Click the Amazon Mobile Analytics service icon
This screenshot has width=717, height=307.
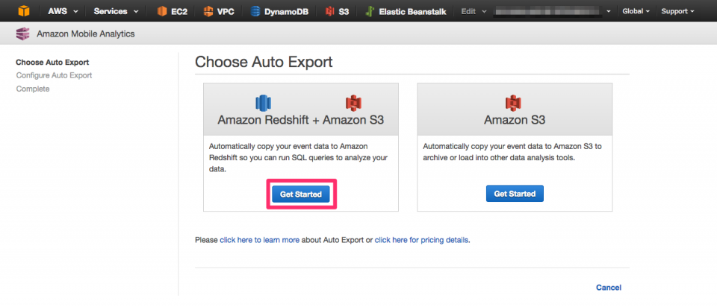tap(22, 34)
